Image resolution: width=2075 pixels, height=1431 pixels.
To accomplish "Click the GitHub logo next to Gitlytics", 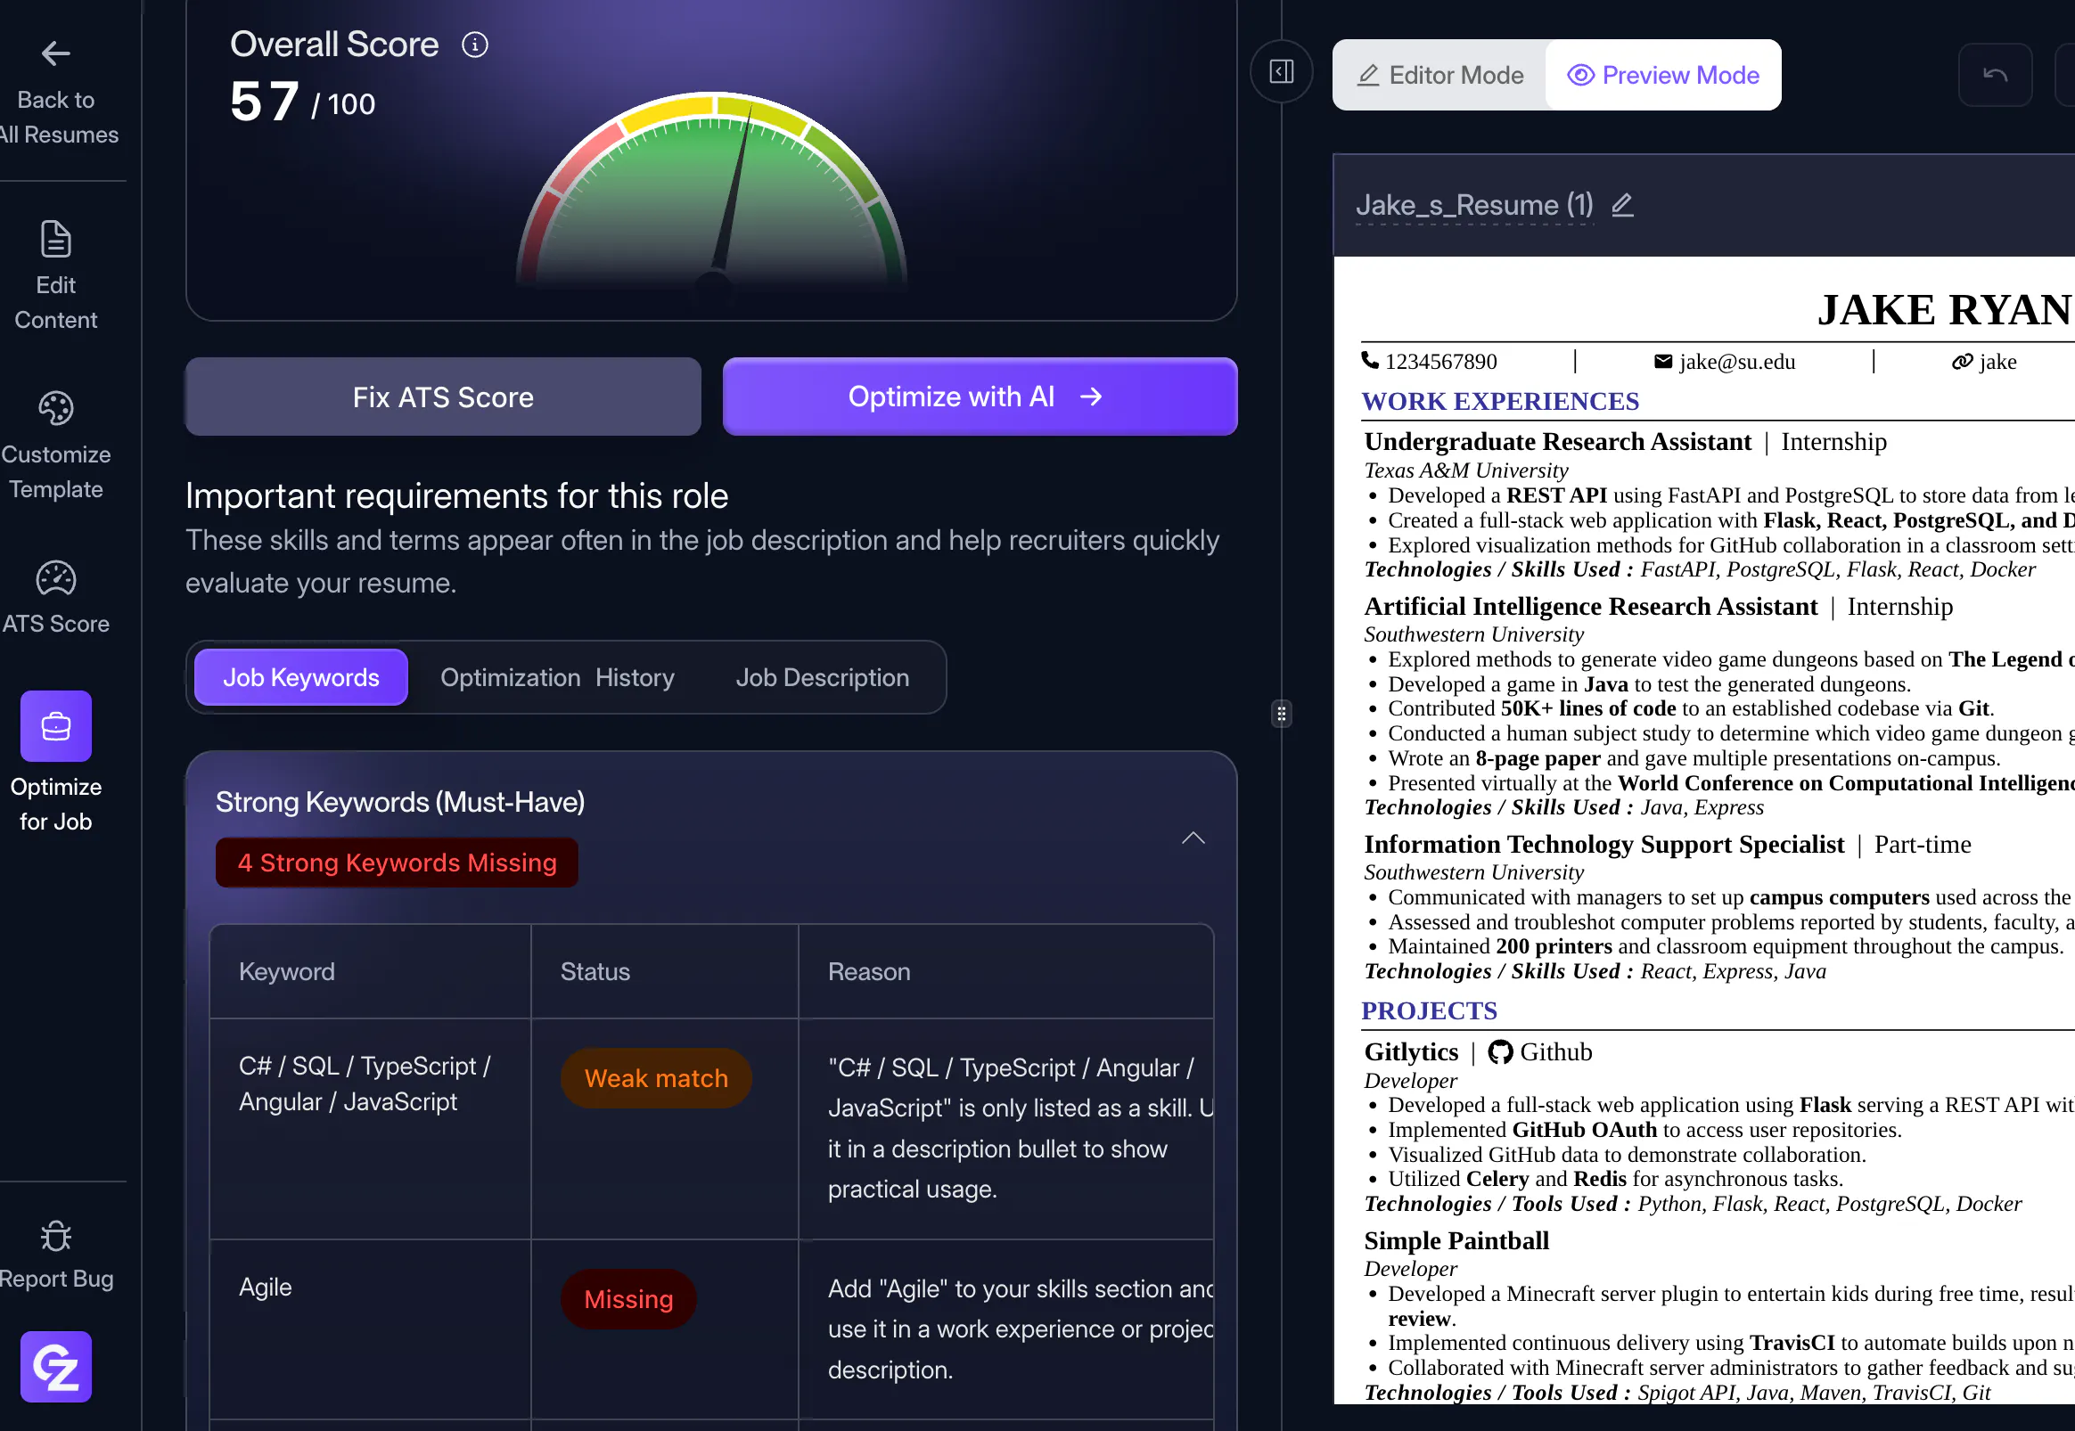I will tap(1500, 1051).
